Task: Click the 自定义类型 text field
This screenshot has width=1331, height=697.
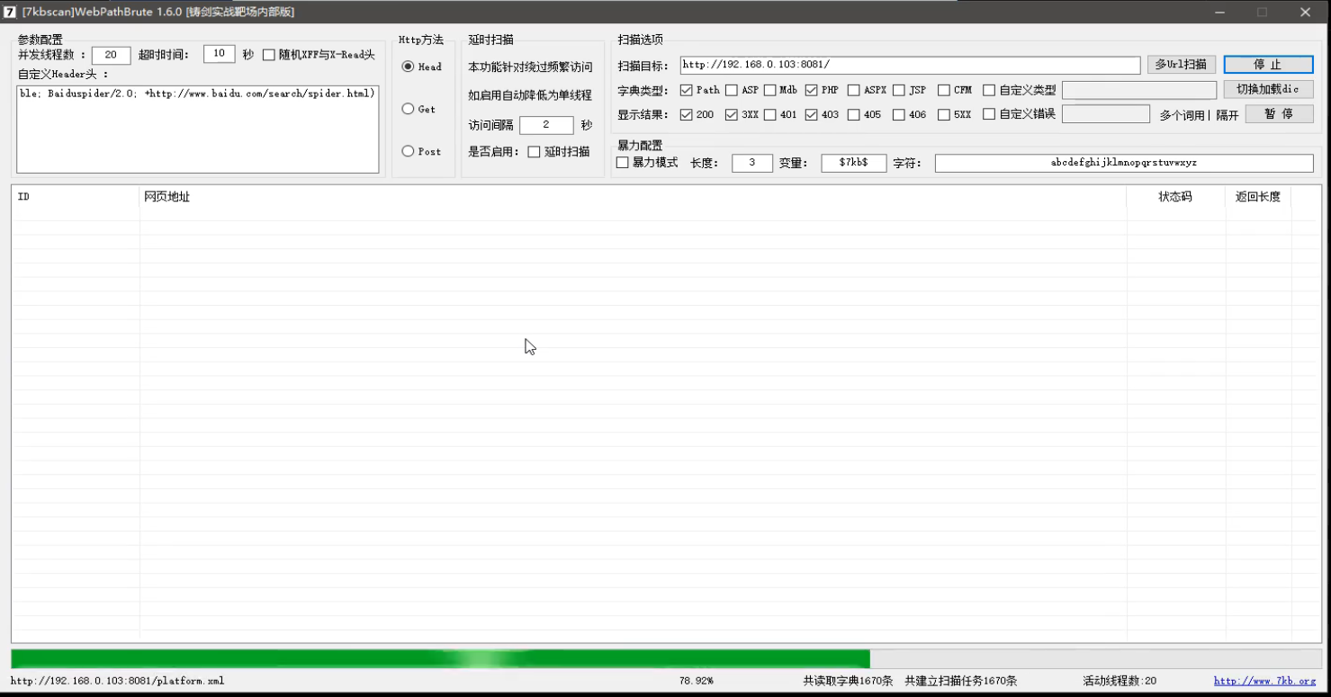Action: pos(1139,90)
